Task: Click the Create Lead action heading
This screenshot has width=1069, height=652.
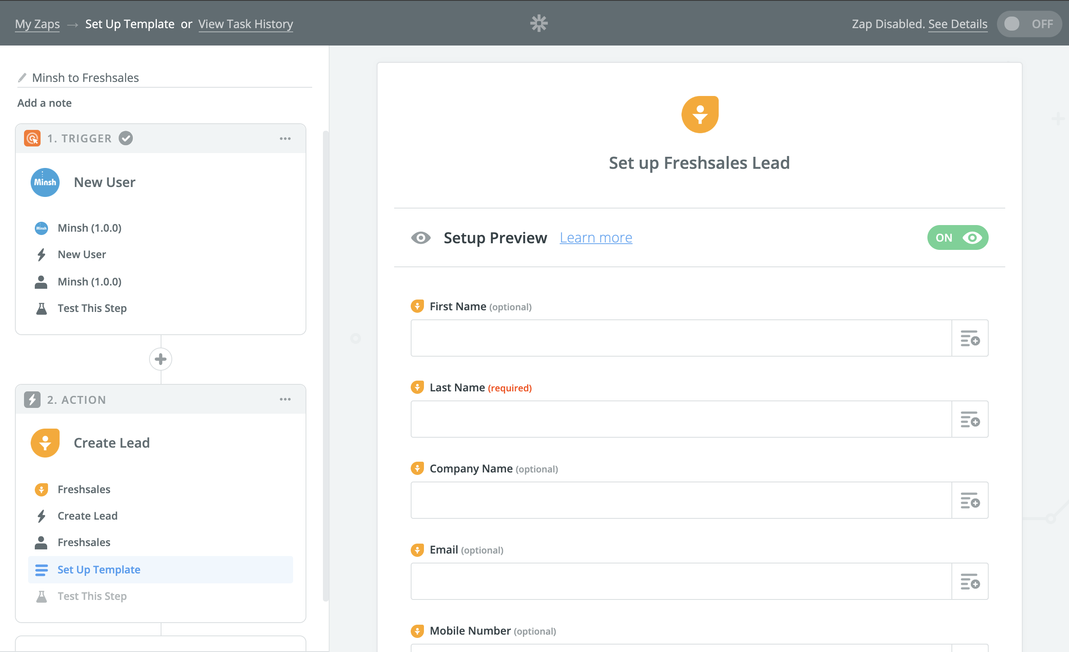Action: 111,443
